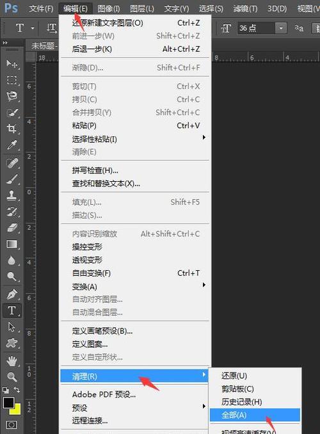The width and height of the screenshot is (320, 434).
Task: Open the Image (图像) menu
Action: click(109, 8)
